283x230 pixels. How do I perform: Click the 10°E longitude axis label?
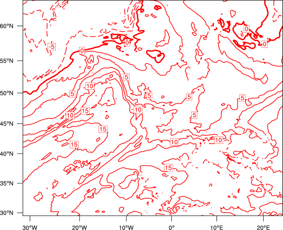coord(216,227)
